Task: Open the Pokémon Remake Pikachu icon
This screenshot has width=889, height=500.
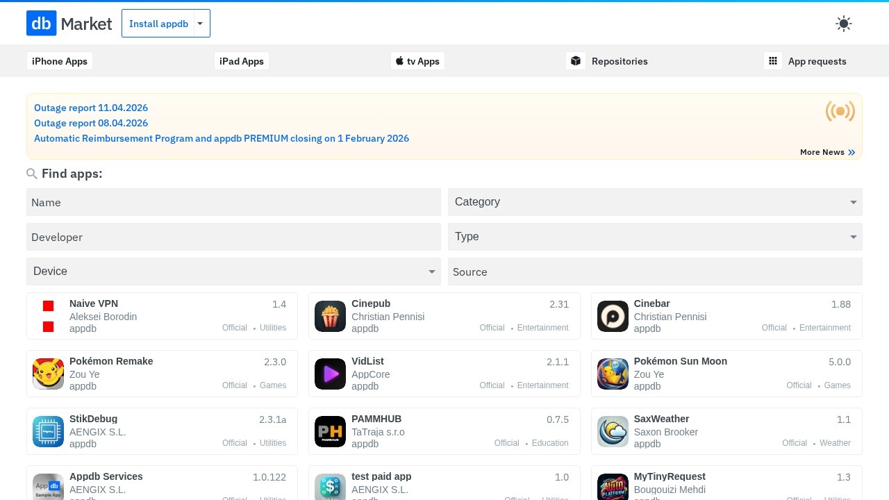Action: [48, 374]
